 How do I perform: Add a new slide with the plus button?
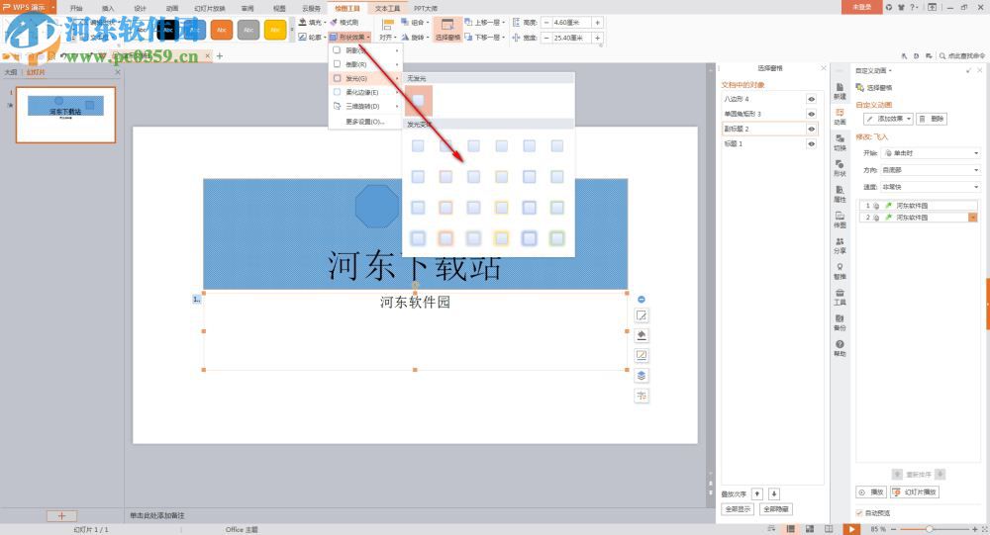click(x=61, y=515)
